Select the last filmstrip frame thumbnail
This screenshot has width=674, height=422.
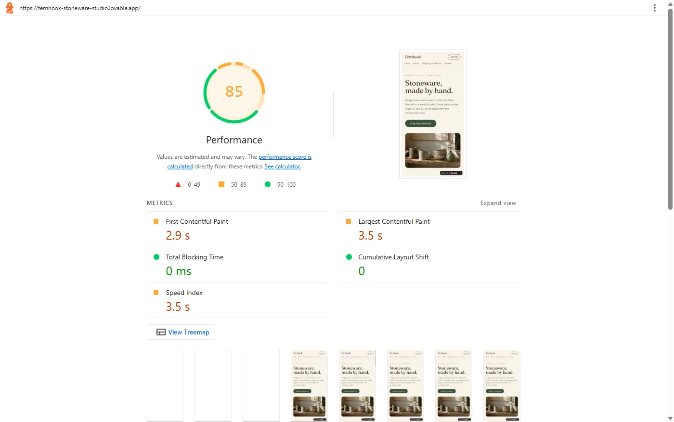502,385
